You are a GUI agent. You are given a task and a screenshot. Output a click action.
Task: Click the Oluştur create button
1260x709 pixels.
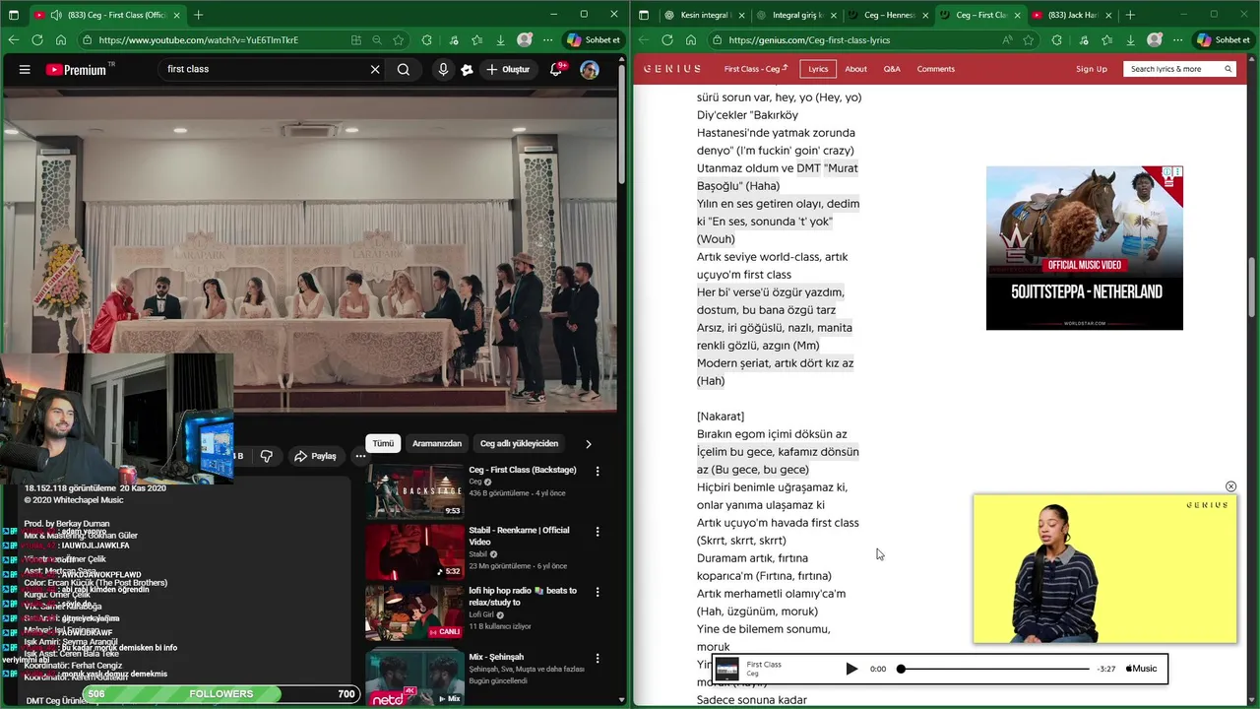tap(508, 70)
